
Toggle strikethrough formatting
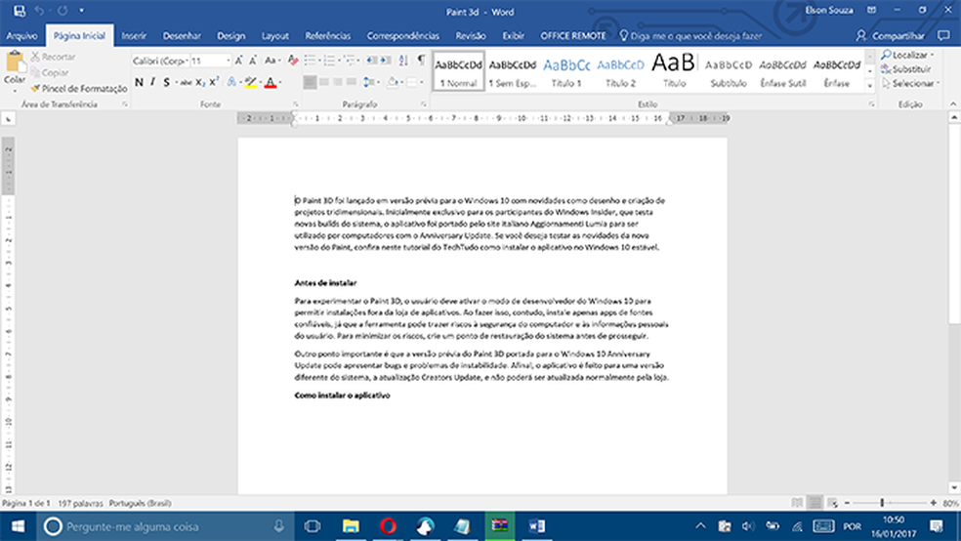pos(186,82)
